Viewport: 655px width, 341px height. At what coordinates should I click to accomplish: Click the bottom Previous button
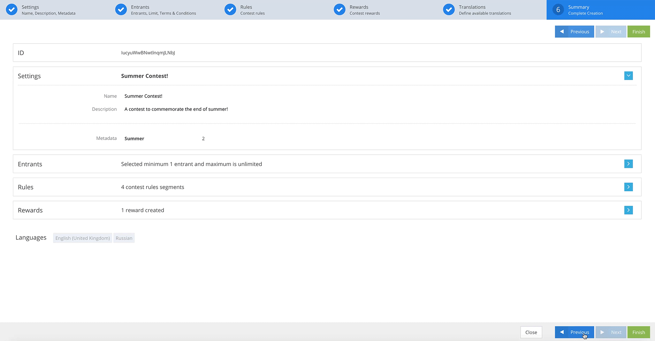pos(574,332)
